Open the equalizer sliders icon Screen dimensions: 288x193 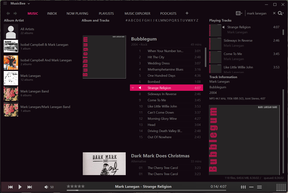click(x=243, y=187)
